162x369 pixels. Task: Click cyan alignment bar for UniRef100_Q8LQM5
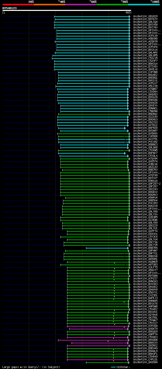point(91,55)
